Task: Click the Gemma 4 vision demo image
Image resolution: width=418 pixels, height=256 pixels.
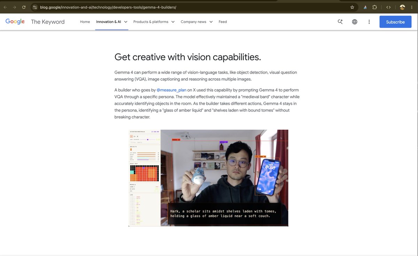Action: click(x=208, y=178)
